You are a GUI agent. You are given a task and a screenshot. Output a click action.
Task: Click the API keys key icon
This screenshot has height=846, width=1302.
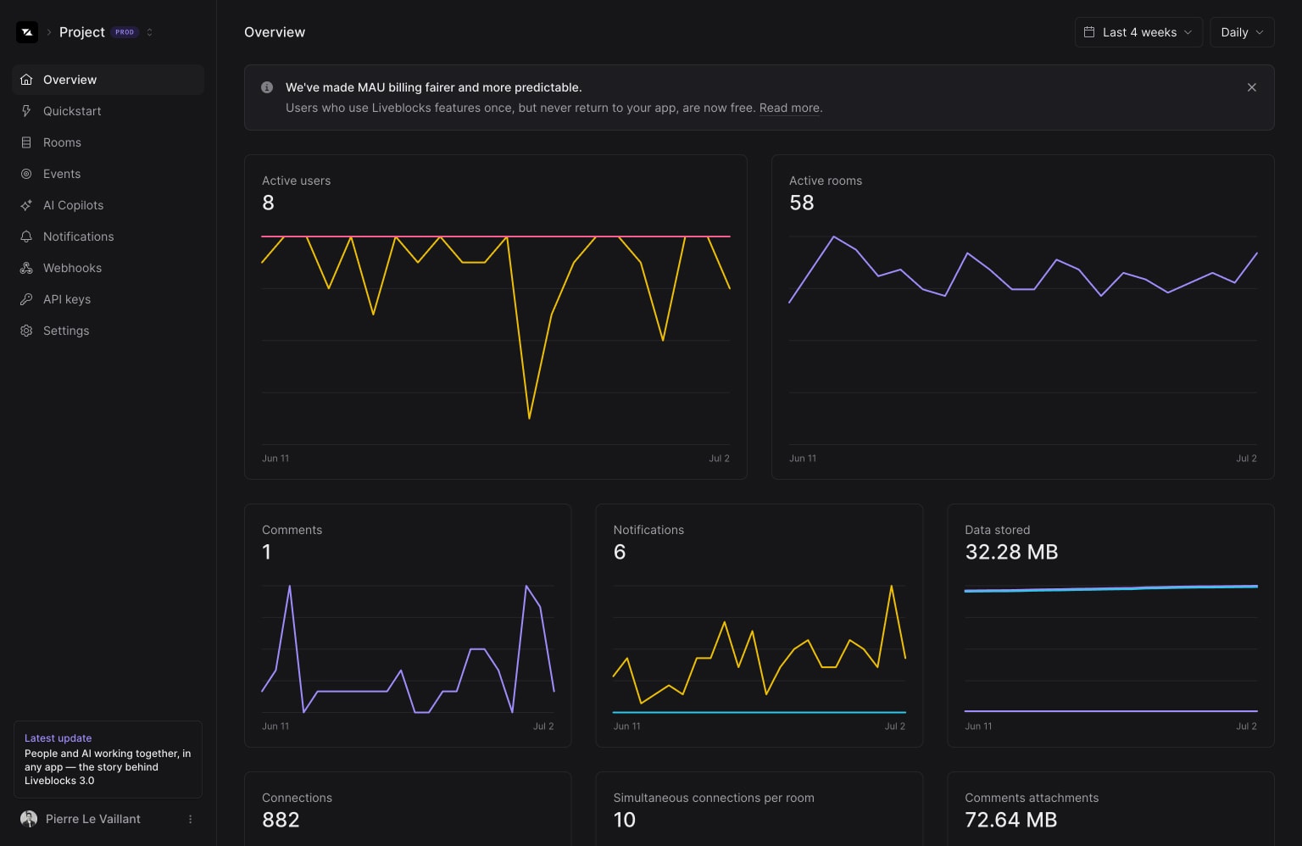26,299
